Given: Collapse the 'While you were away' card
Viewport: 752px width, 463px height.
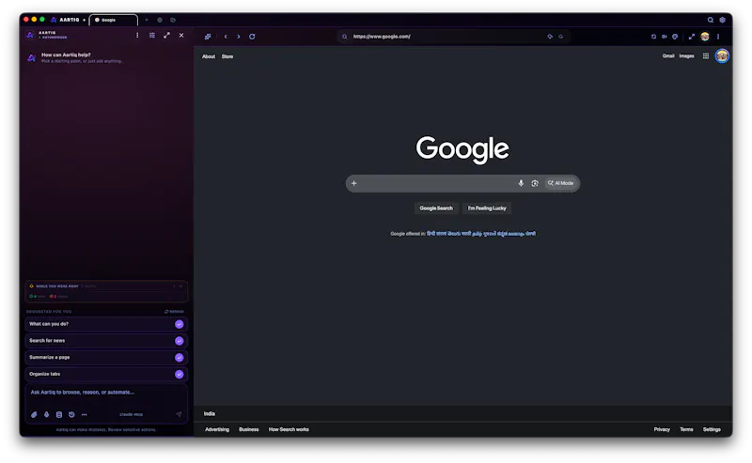Looking at the screenshot, I should [180, 286].
